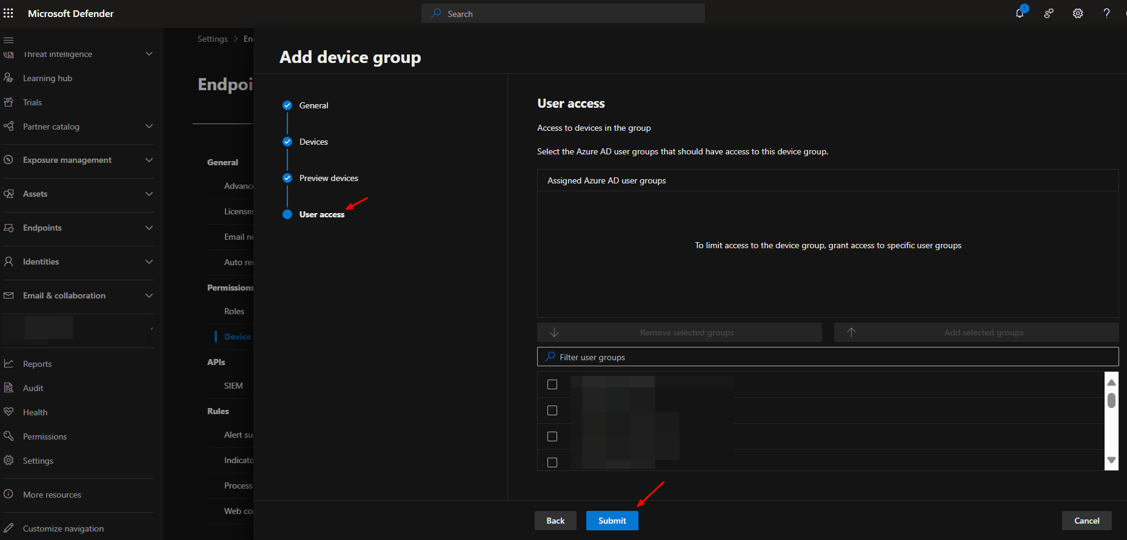Click the Submit button
1127x540 pixels.
(x=612, y=521)
